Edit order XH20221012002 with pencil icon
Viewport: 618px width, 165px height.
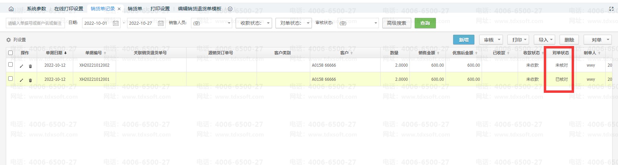pyautogui.click(x=21, y=66)
